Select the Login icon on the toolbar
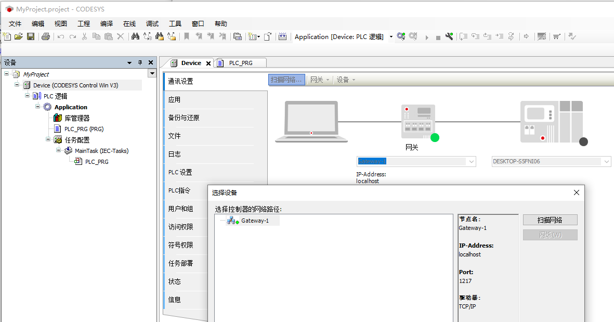The image size is (614, 322). tap(401, 36)
